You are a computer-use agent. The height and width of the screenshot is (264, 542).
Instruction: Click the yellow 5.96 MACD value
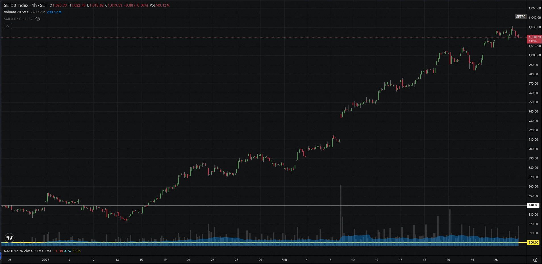(x=77, y=251)
